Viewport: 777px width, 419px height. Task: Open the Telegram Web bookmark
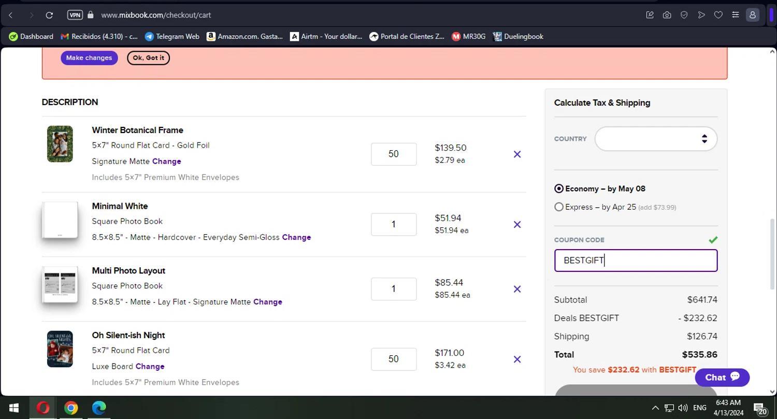click(x=172, y=36)
